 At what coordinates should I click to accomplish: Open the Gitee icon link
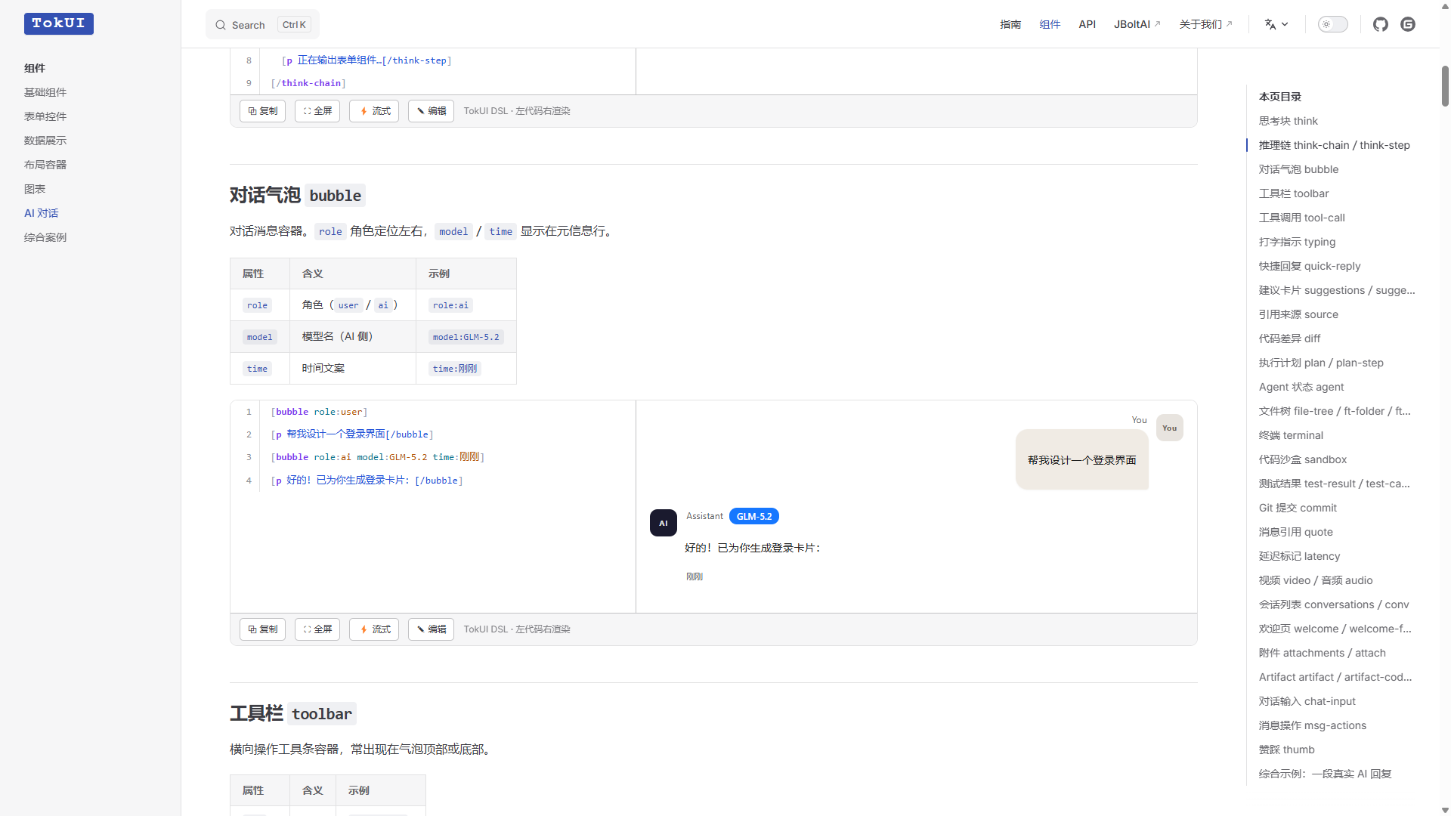pyautogui.click(x=1408, y=24)
